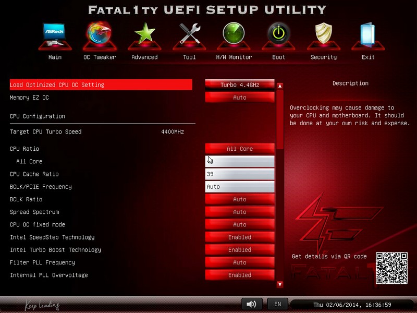The width and height of the screenshot is (417, 313).
Task: Toggle Intel SpeedStep Technology Enabled value
Action: tap(240, 237)
